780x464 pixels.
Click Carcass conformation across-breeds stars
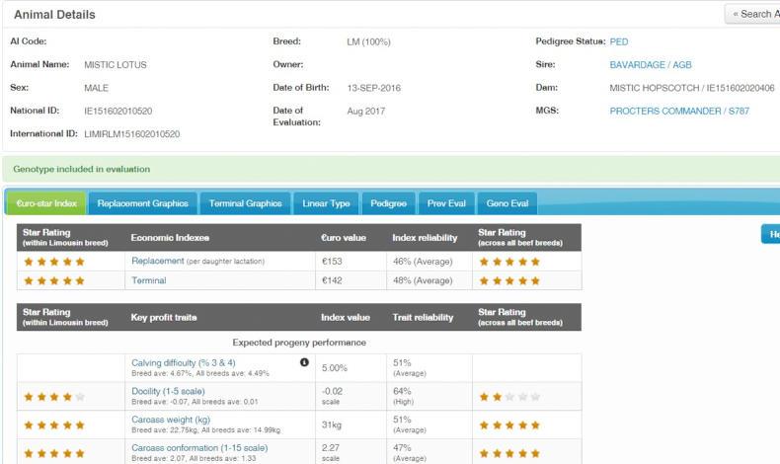(508, 454)
